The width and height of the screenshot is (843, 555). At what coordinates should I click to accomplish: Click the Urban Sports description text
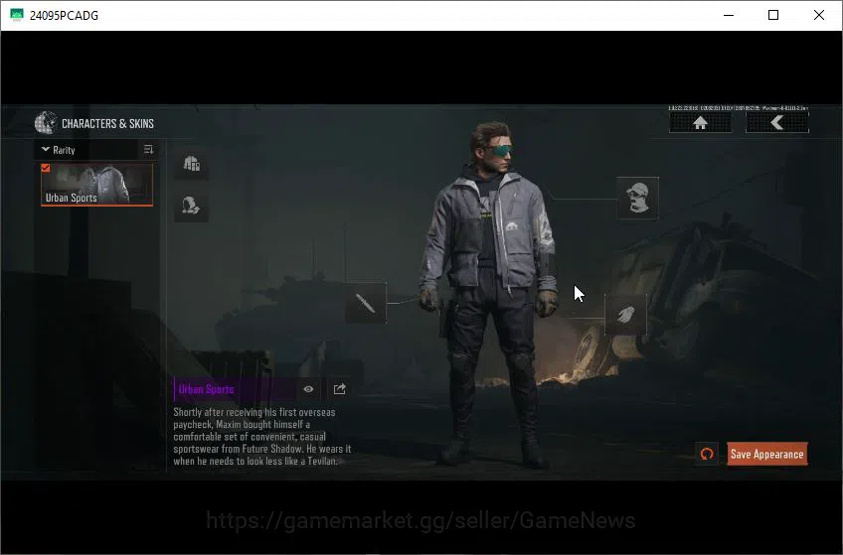click(x=261, y=437)
